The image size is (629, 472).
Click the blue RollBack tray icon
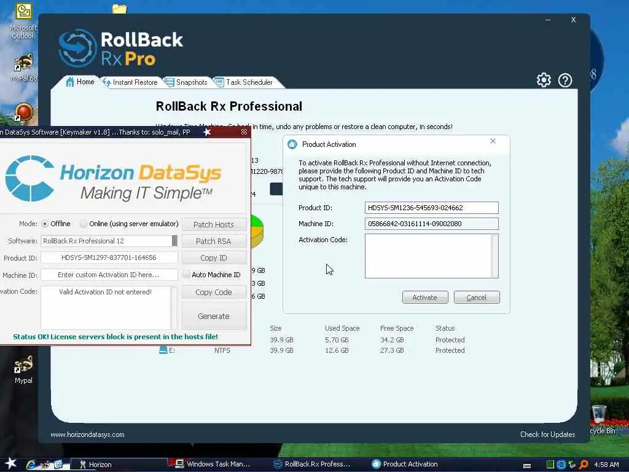(561, 465)
